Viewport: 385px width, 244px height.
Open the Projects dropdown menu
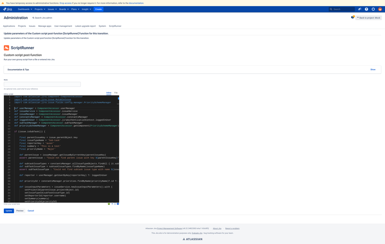40,9
